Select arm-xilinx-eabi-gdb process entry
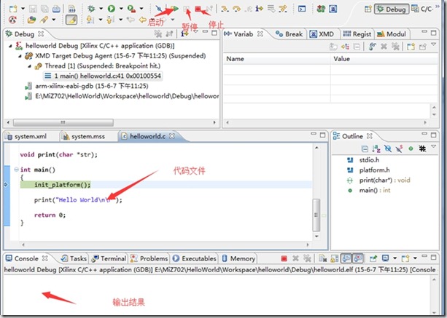The height and width of the screenshot is (318, 447). click(x=87, y=86)
